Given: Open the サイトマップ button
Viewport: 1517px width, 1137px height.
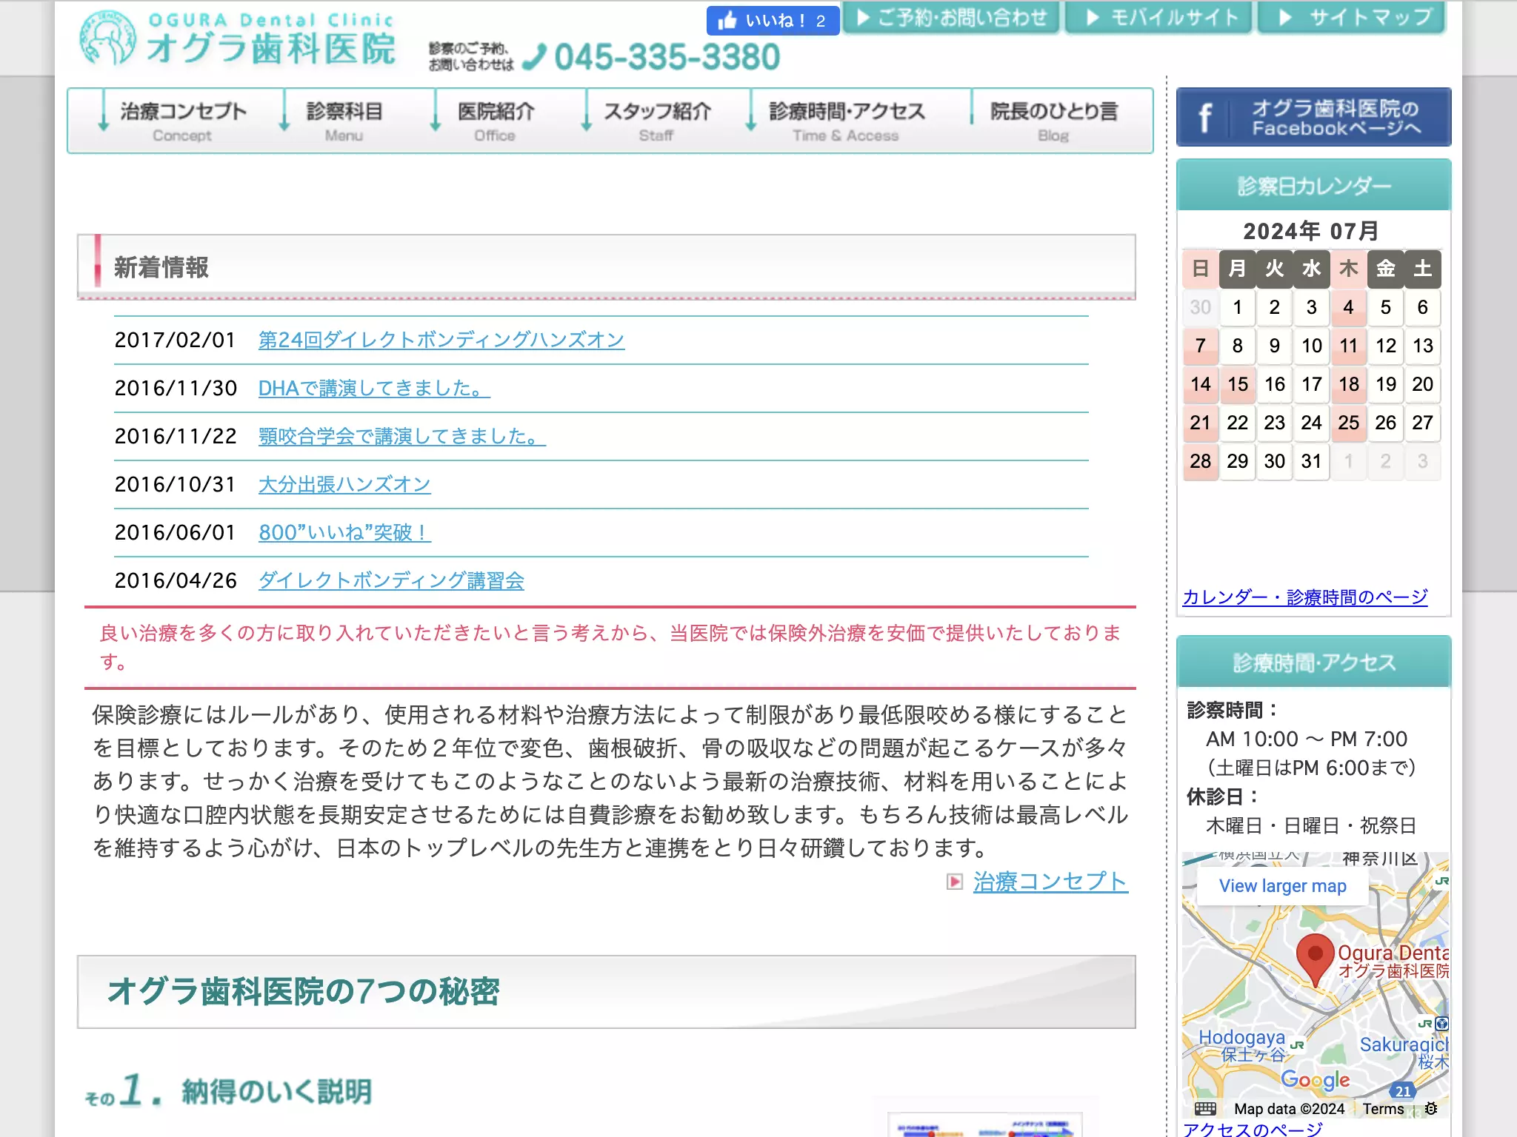Looking at the screenshot, I should (1351, 18).
